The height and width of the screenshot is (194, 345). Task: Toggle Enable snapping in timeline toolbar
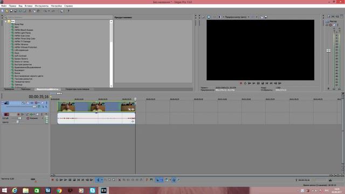point(157,180)
